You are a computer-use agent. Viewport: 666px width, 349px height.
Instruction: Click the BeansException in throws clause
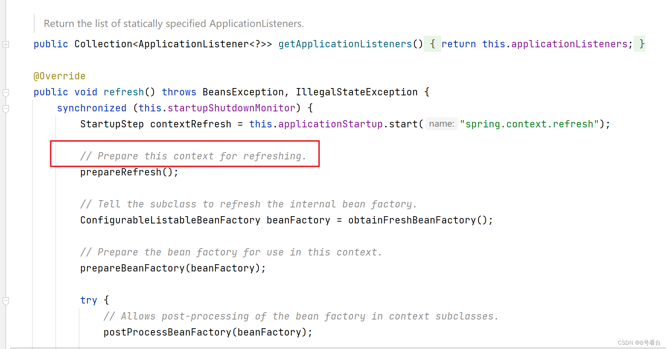pos(243,92)
